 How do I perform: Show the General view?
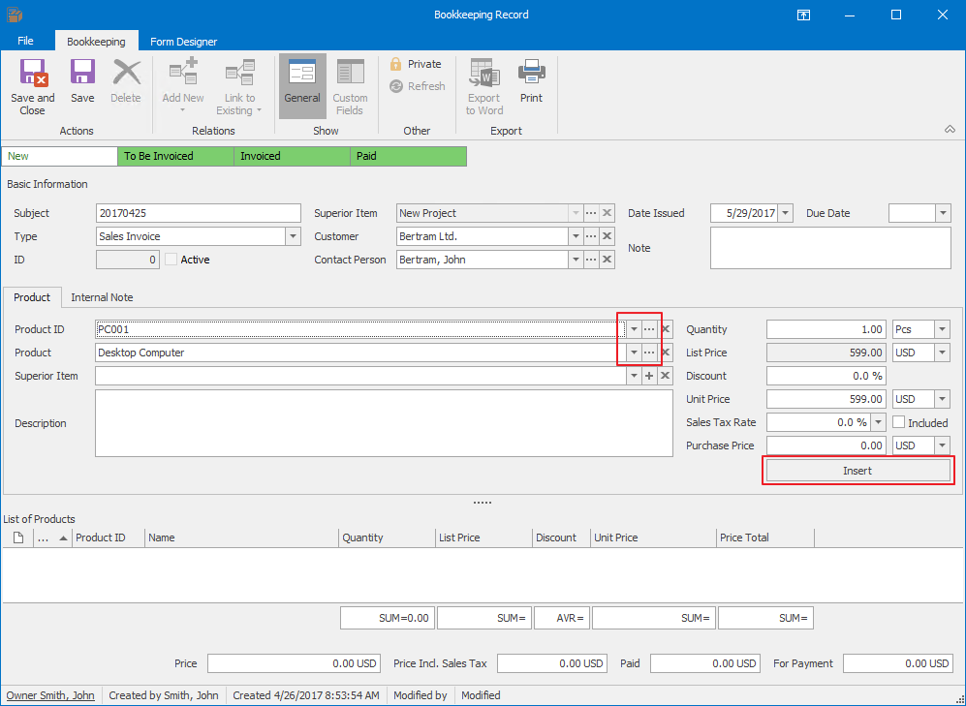coord(302,86)
